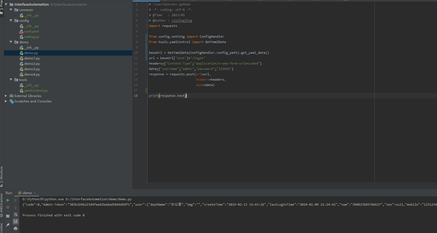Click the Python icon of yamlControl.py

tap(21, 91)
